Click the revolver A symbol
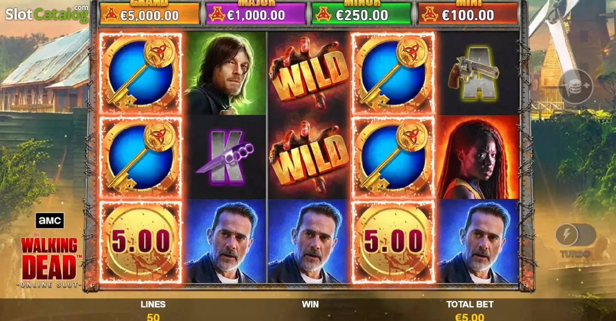The image size is (616, 321). (x=478, y=73)
